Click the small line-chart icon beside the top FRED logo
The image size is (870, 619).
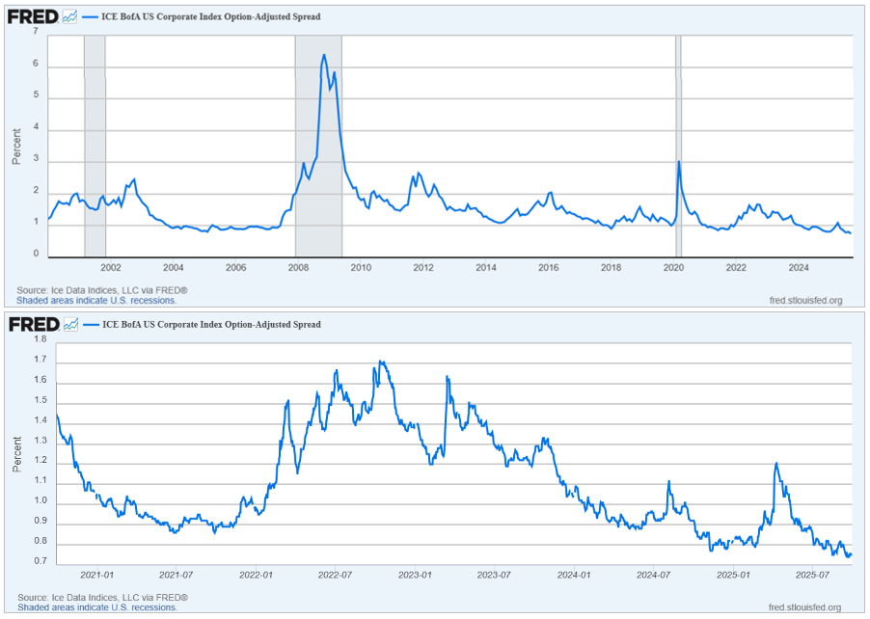point(70,16)
